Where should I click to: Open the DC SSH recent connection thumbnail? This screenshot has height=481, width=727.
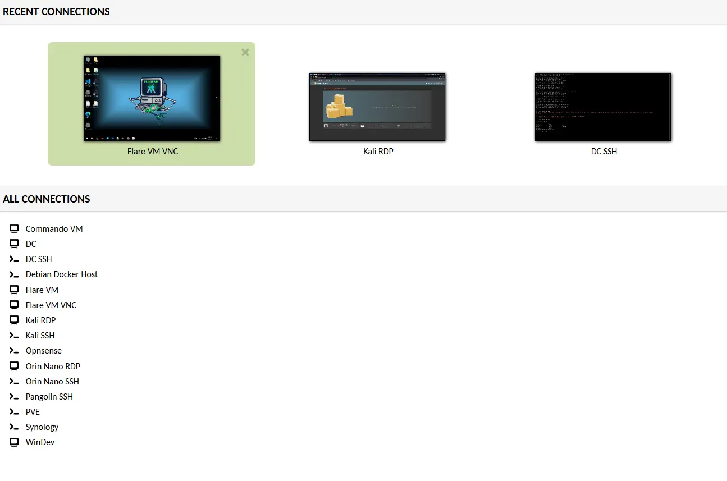603,107
